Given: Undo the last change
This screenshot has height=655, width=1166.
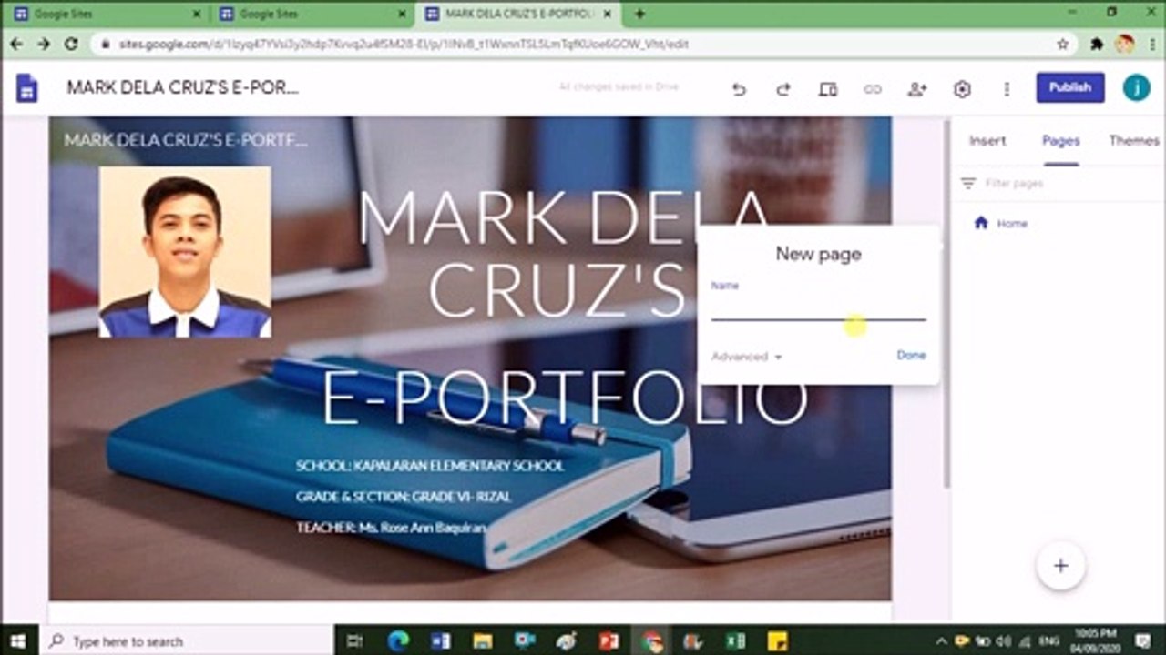Looking at the screenshot, I should [x=739, y=89].
